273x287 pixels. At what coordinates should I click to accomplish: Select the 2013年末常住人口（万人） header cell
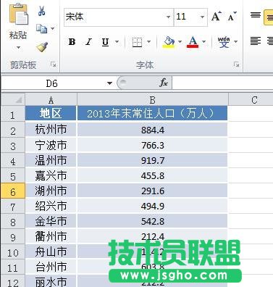click(152, 113)
